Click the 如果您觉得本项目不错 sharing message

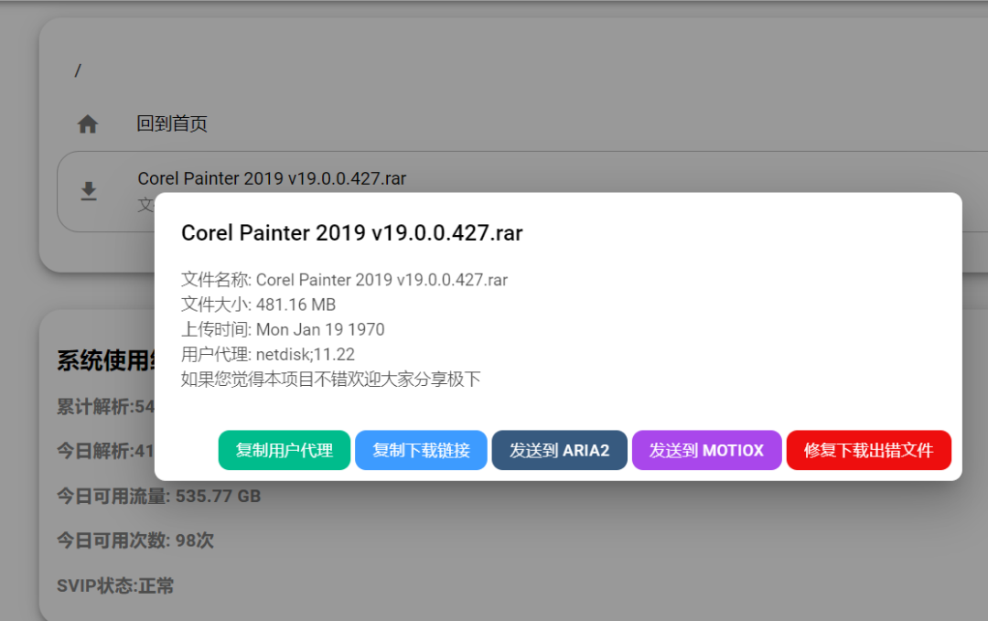click(x=331, y=380)
